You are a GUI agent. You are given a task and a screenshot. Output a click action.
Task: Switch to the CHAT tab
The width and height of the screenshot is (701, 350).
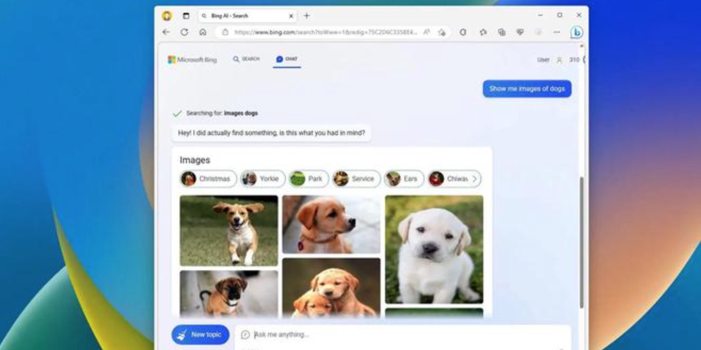point(287,59)
